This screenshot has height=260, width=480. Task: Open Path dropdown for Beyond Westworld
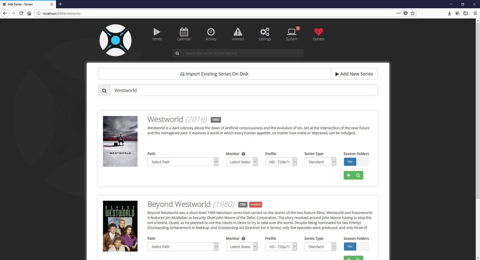click(x=183, y=247)
